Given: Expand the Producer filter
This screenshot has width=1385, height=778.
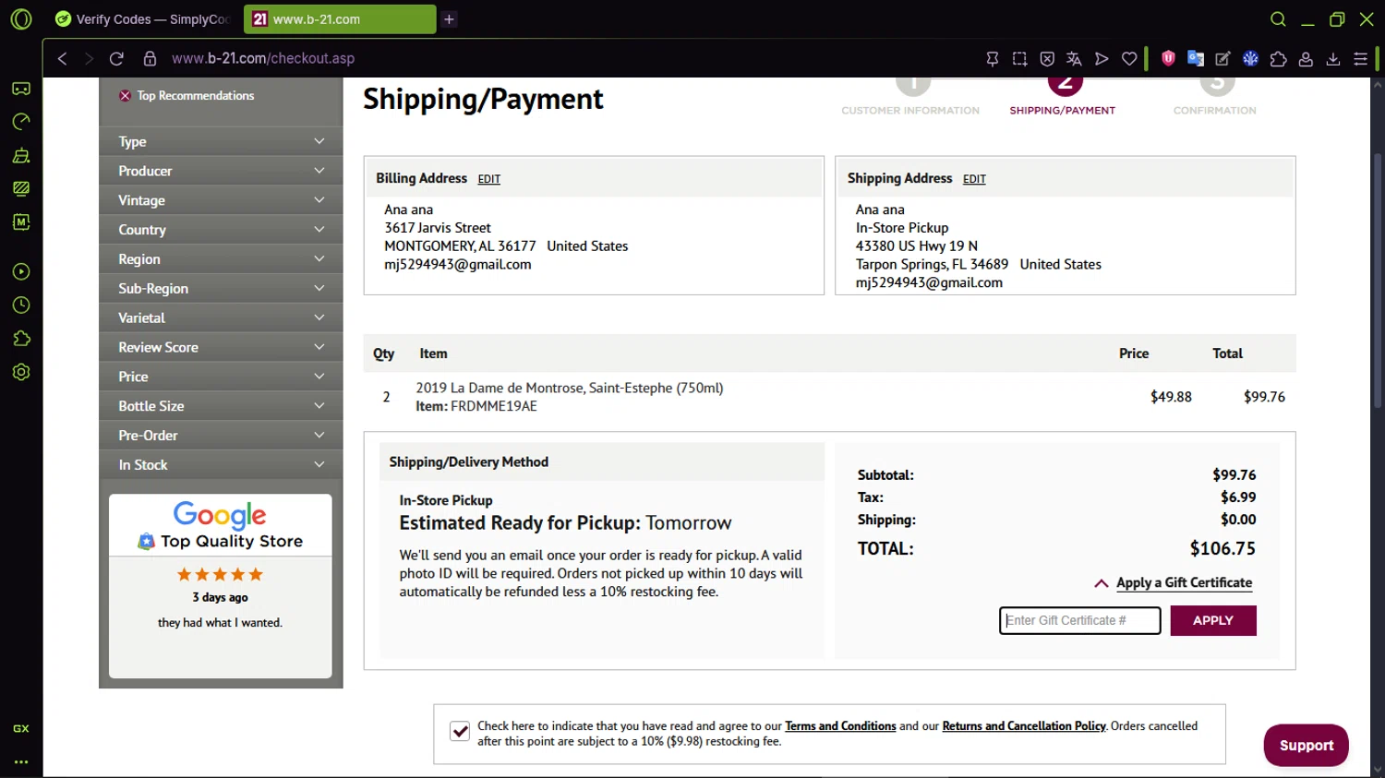Looking at the screenshot, I should 221,171.
